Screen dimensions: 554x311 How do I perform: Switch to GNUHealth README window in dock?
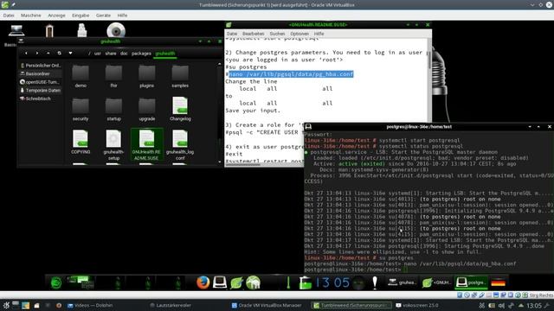point(436,282)
